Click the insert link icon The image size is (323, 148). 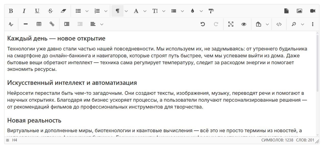[52, 24]
